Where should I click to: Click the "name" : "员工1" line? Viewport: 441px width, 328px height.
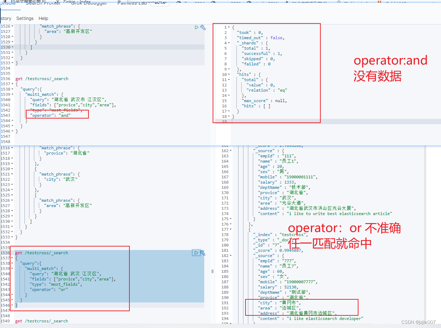(x=279, y=161)
